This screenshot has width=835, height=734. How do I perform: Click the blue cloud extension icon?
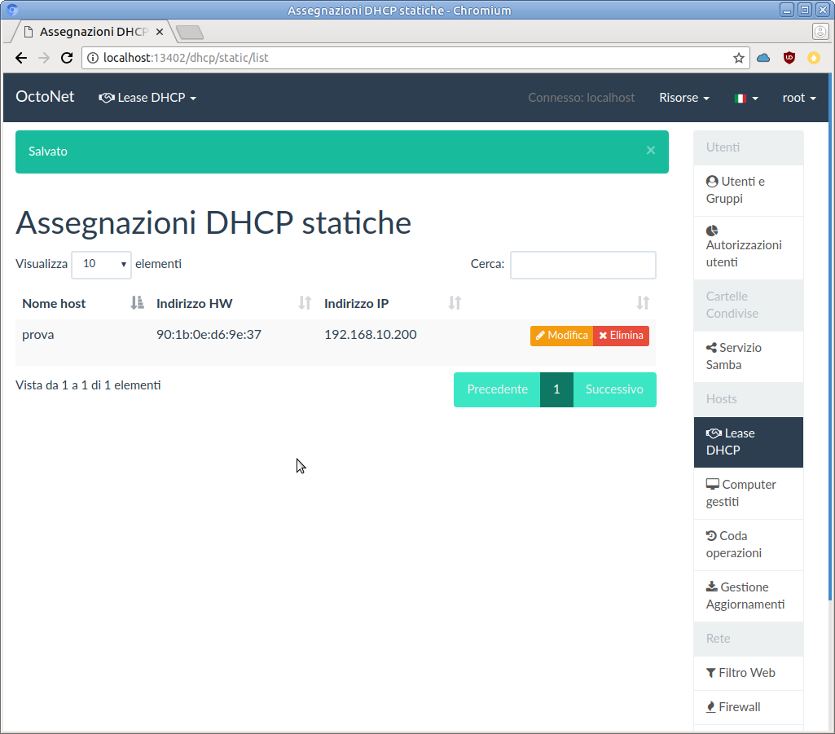click(763, 58)
